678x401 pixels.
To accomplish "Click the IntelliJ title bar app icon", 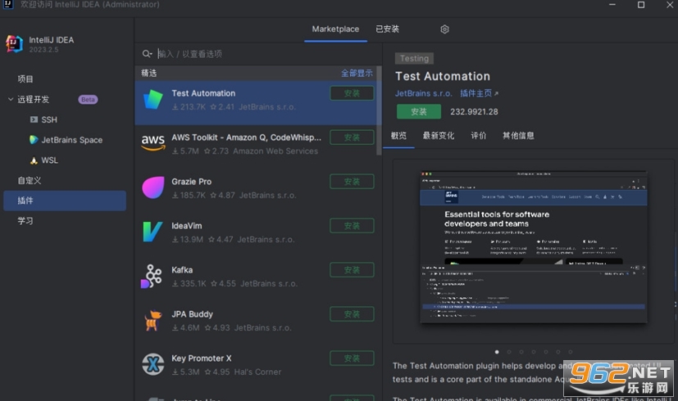I will [8, 4].
